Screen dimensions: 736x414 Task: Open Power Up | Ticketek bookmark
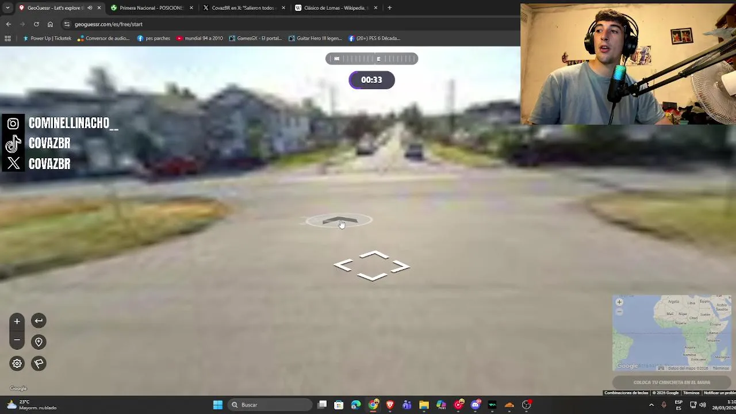tap(47, 39)
